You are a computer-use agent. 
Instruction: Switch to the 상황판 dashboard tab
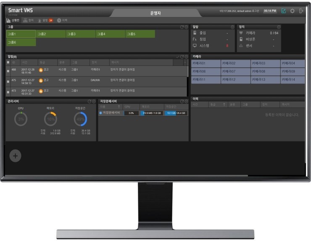[13, 20]
